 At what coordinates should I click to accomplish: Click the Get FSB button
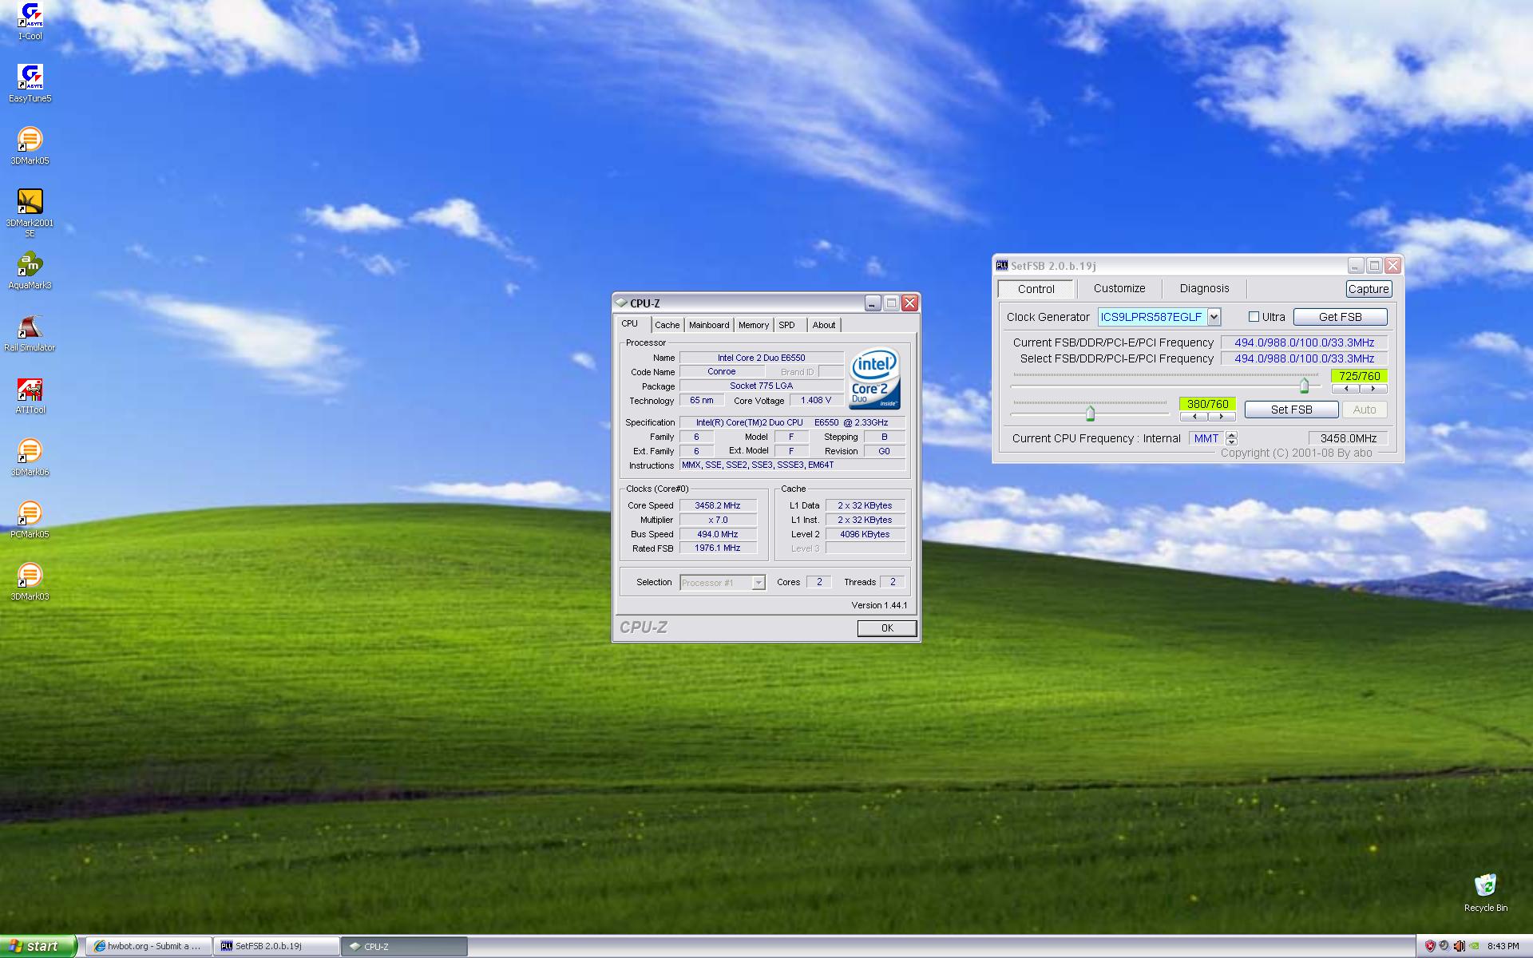coord(1340,317)
